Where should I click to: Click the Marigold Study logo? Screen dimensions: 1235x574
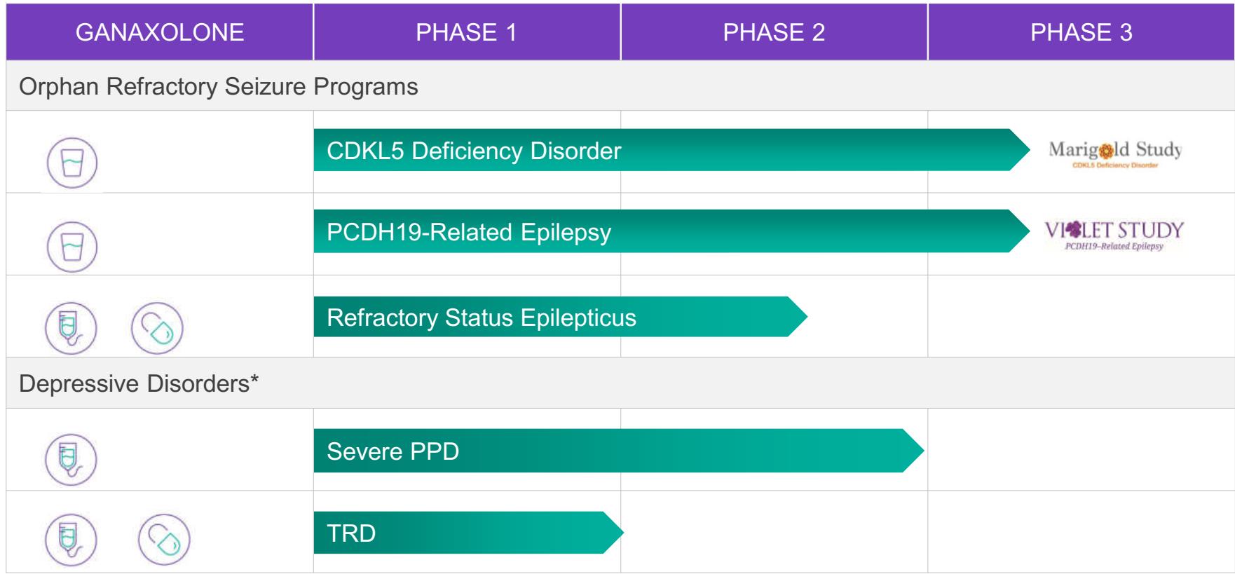[1114, 153]
